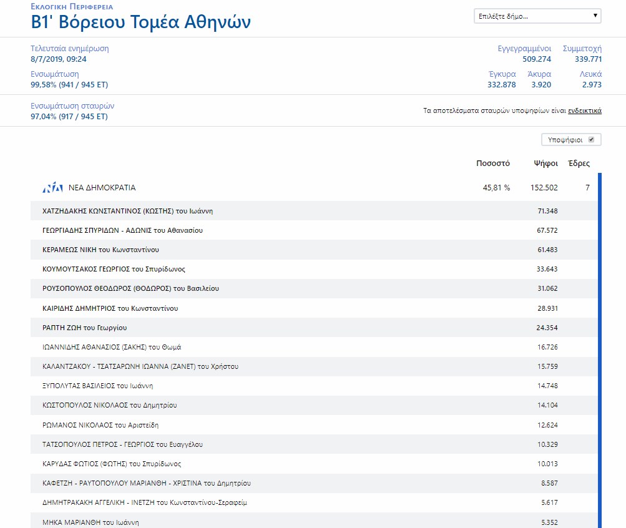Click the Έδρες column header

tap(578, 164)
